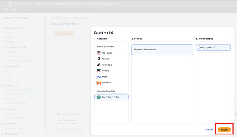
Task: Open the AWS services grid menu
Action: coord(14,10)
